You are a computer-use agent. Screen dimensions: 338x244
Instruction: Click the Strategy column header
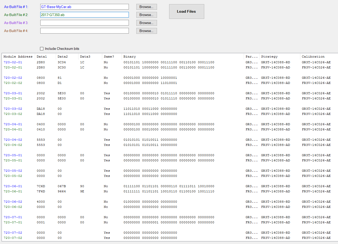[280, 57]
